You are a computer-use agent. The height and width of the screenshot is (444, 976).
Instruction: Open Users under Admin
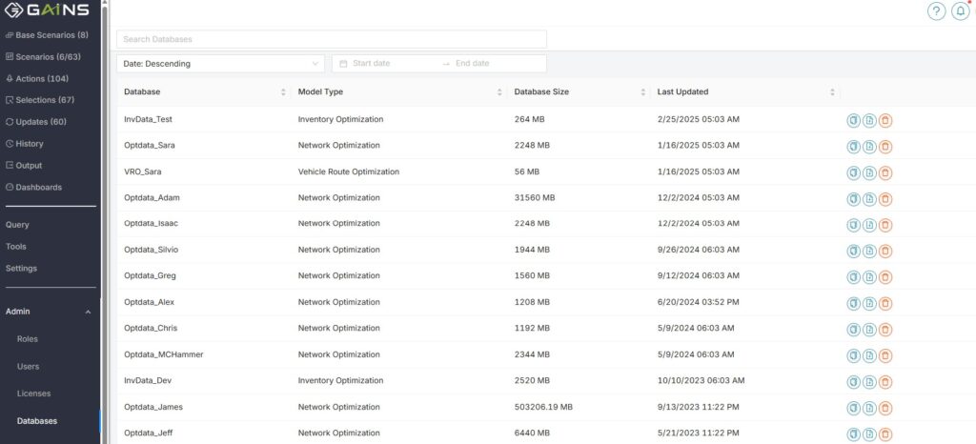(x=28, y=366)
